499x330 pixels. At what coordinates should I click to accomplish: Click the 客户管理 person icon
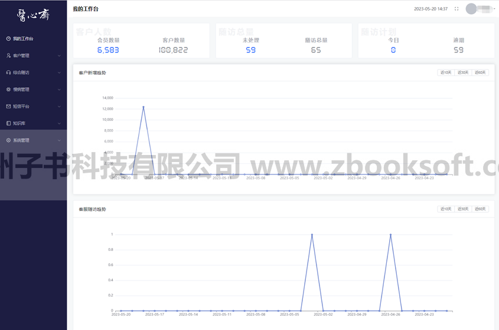pos(8,55)
